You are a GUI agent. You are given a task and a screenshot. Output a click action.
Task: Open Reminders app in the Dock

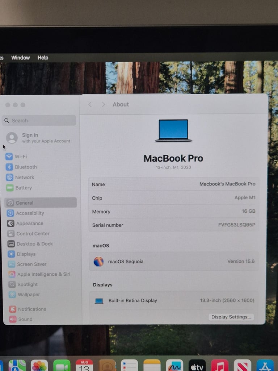pos(129,365)
